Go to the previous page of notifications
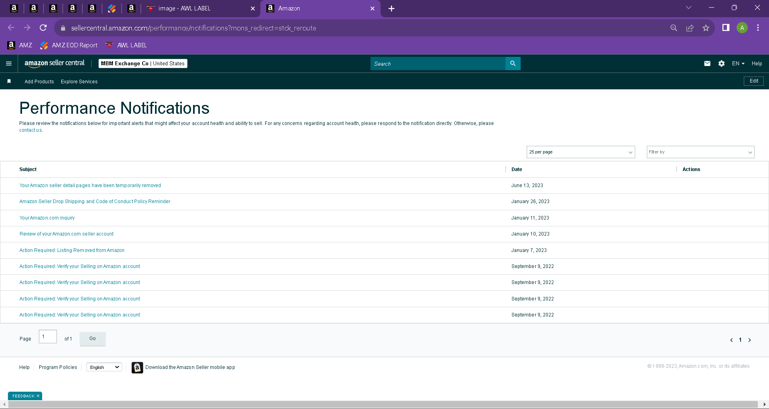The width and height of the screenshot is (769, 409). pos(731,340)
